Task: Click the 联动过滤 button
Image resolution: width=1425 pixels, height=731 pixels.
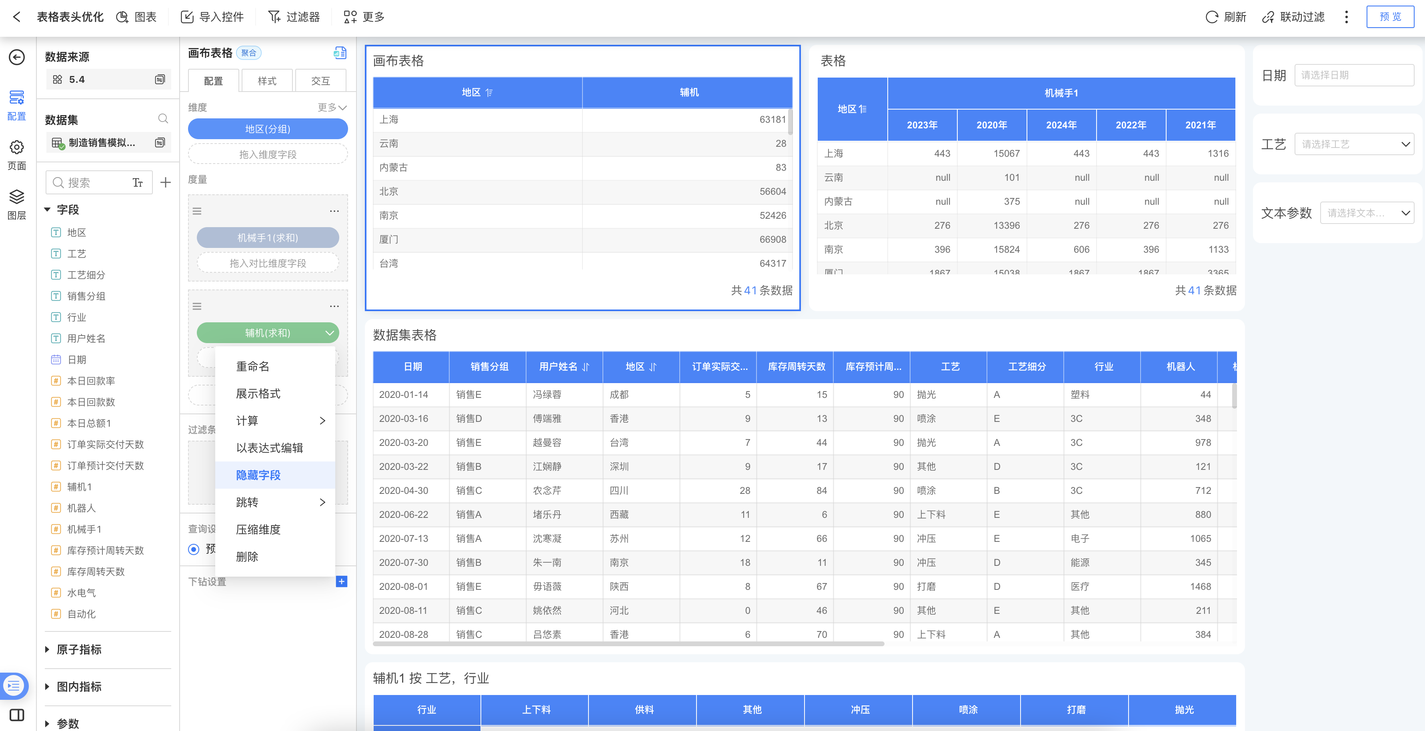Action: click(x=1293, y=16)
